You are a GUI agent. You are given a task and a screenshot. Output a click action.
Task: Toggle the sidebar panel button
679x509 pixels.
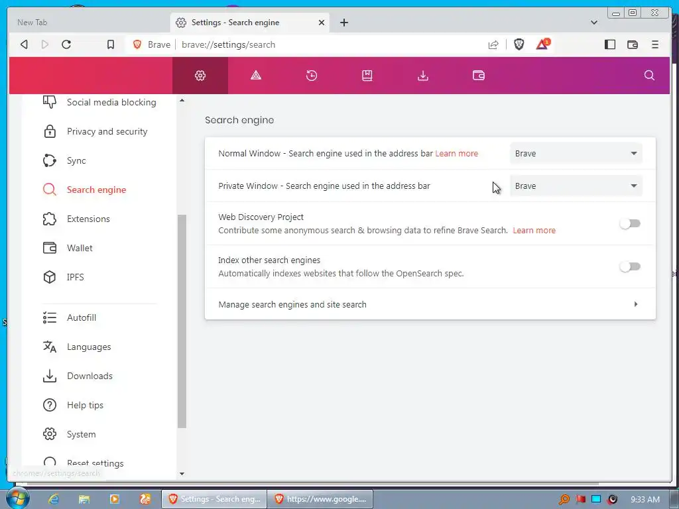point(610,44)
